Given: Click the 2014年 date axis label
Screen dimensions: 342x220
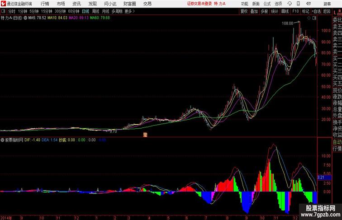Looking at the screenshot, I should click(x=6, y=218).
